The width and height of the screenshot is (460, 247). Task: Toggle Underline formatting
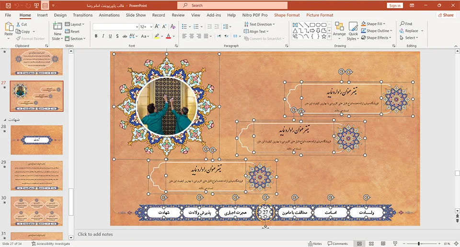(x=110, y=36)
